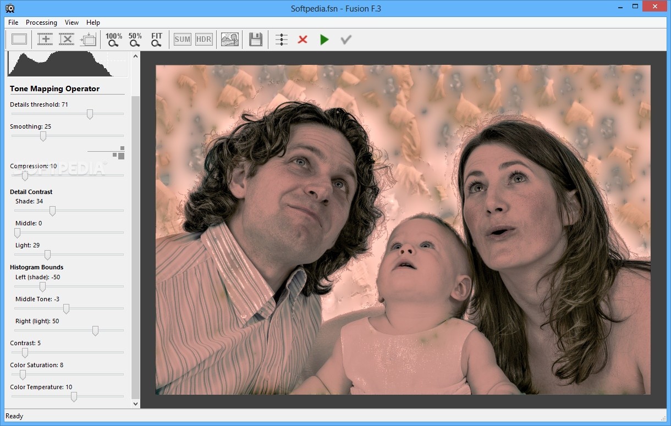The width and height of the screenshot is (671, 426).
Task: Click the 'Details threshold: 71' label
Action: (x=39, y=104)
